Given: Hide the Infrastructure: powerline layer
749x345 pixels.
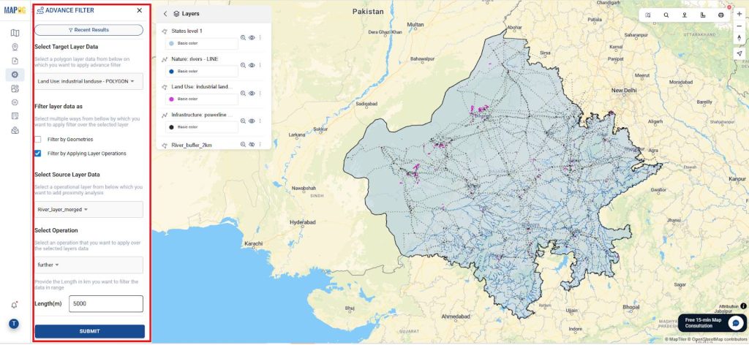Looking at the screenshot, I should pos(252,121).
